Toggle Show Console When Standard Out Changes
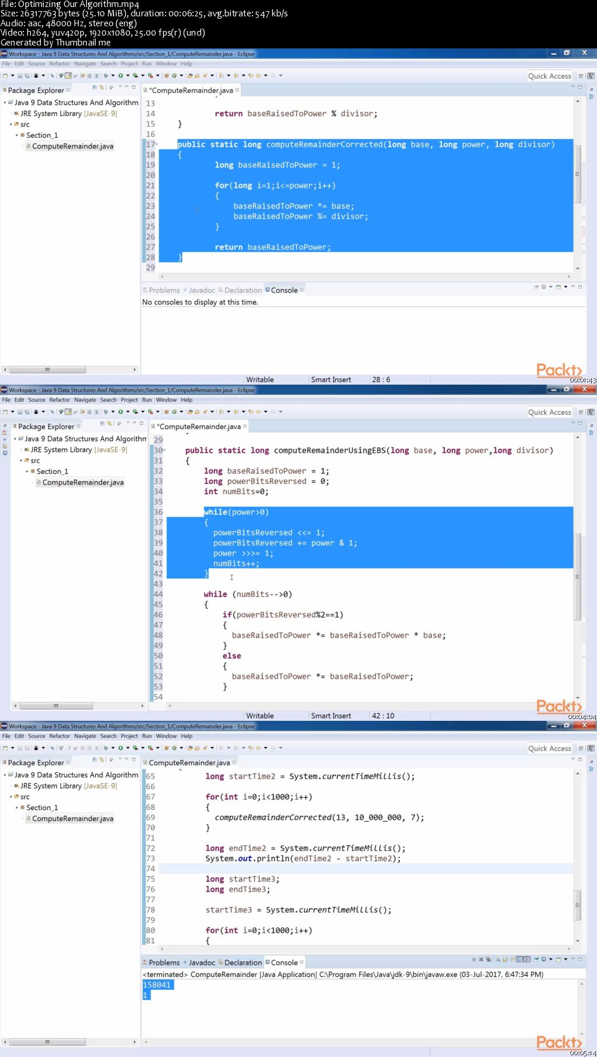 519,959
